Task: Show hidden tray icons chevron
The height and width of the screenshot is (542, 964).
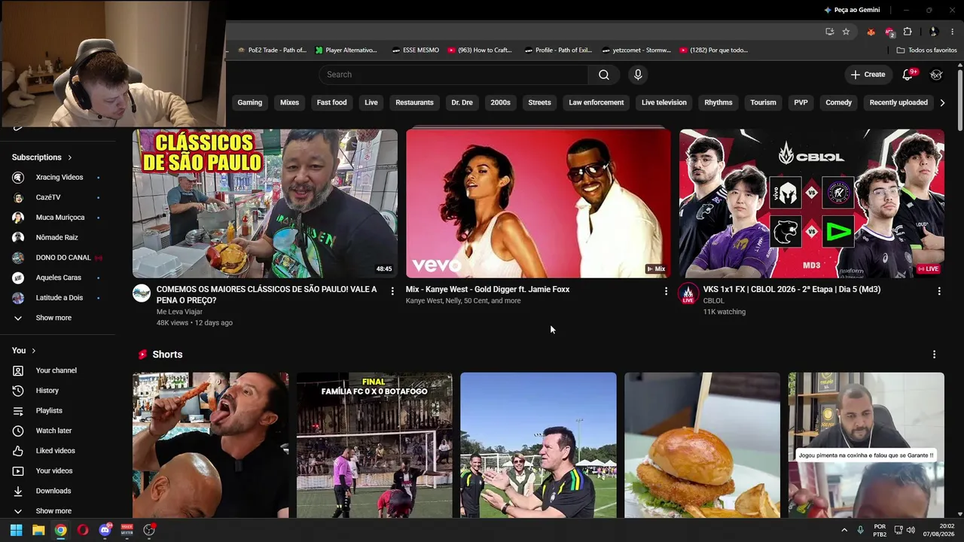Action: pyautogui.click(x=844, y=530)
